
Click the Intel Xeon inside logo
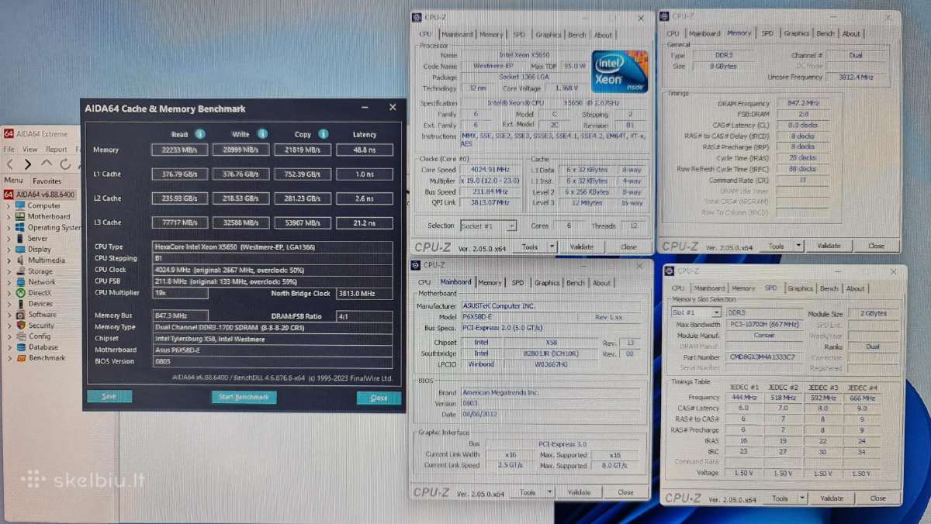[x=620, y=72]
